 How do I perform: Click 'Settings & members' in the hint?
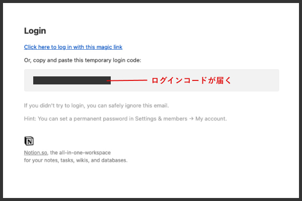pos(161,119)
